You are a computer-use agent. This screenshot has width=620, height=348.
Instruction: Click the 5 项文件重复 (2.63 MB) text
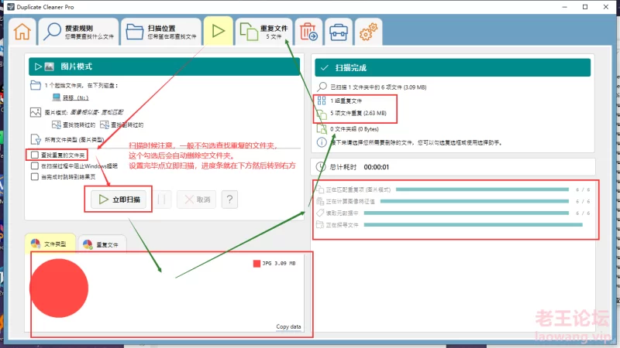[358, 113]
